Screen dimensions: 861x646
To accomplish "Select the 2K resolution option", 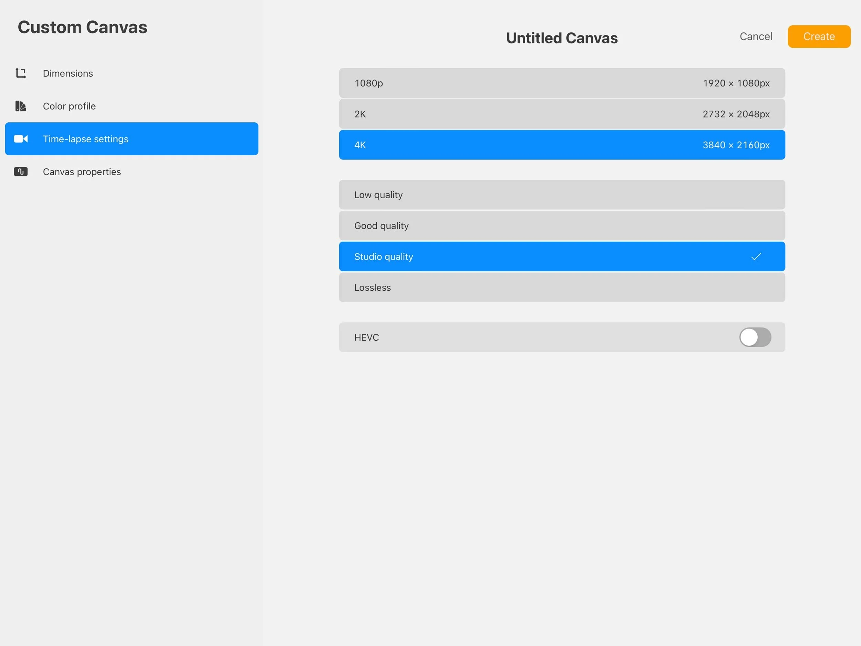I will point(562,114).
